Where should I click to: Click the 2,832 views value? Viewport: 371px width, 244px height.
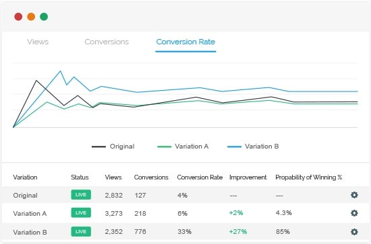[x=114, y=196]
